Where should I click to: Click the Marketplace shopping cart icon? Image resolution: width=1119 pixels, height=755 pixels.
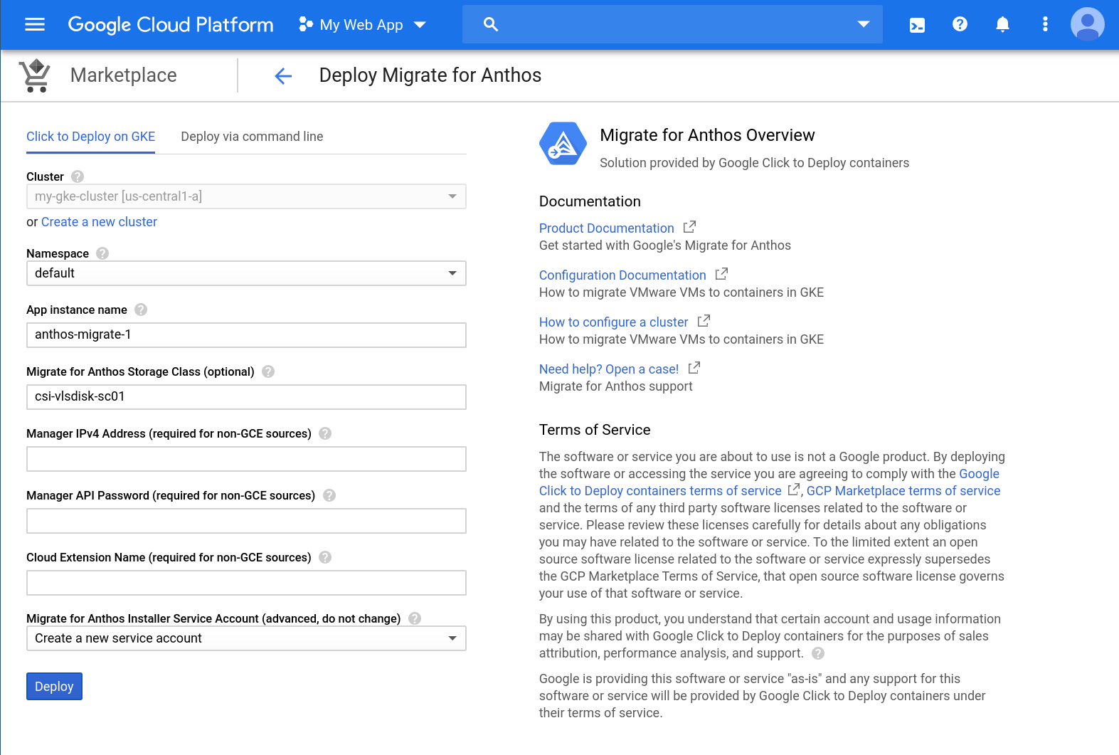35,75
